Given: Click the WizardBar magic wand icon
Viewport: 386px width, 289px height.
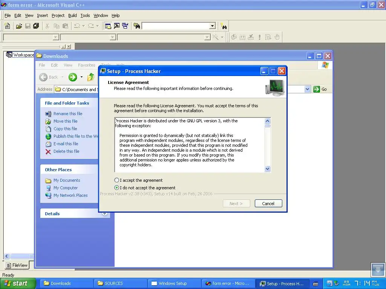Looking at the screenshot, I should click(216, 37).
